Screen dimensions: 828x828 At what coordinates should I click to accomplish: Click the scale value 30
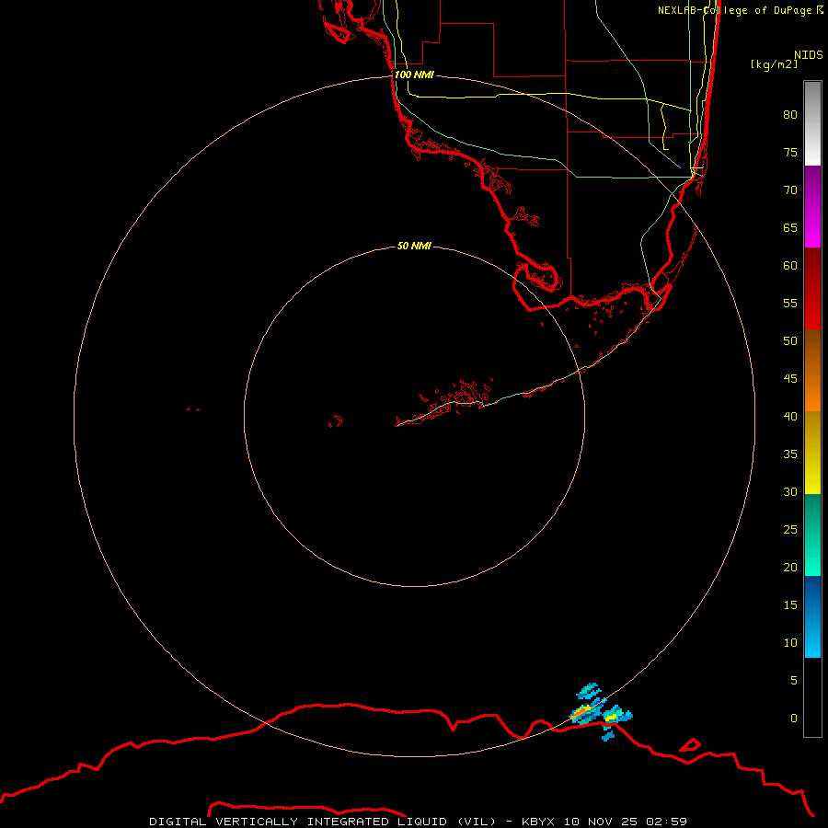790,491
